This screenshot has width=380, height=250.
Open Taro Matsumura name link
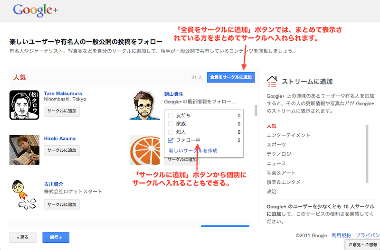tap(63, 93)
